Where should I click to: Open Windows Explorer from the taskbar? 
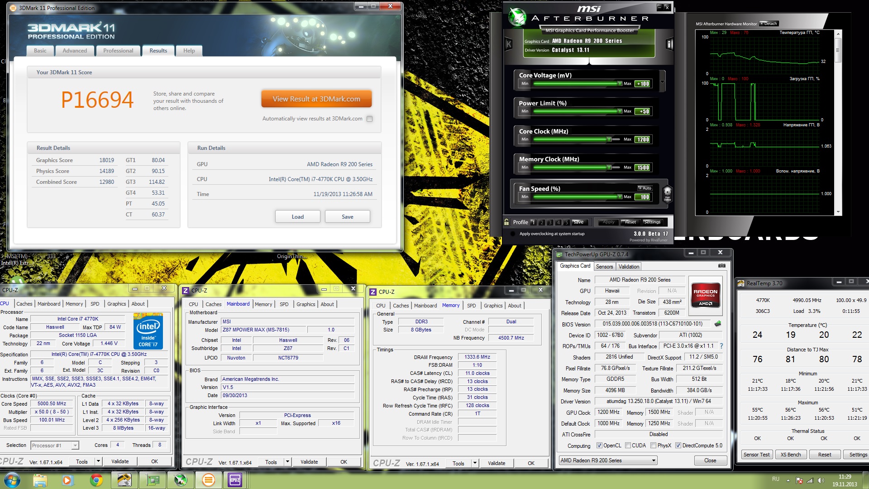tap(40, 480)
